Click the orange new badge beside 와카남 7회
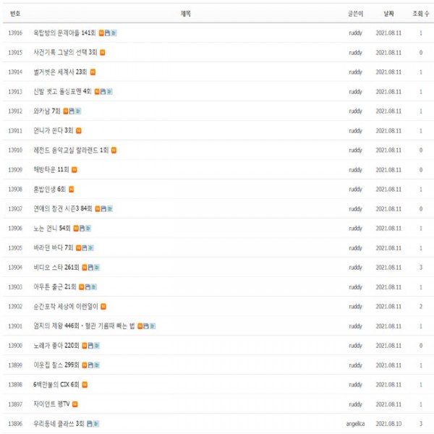Screen dimensions: 434x434 click(x=66, y=111)
